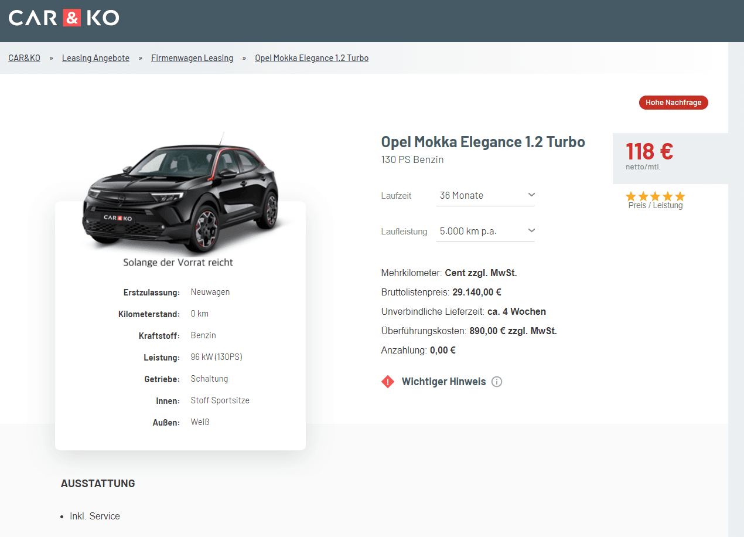The width and height of the screenshot is (744, 537).
Task: Click Bruttolistenpreis '29.140,00 €' line
Action: 441,292
